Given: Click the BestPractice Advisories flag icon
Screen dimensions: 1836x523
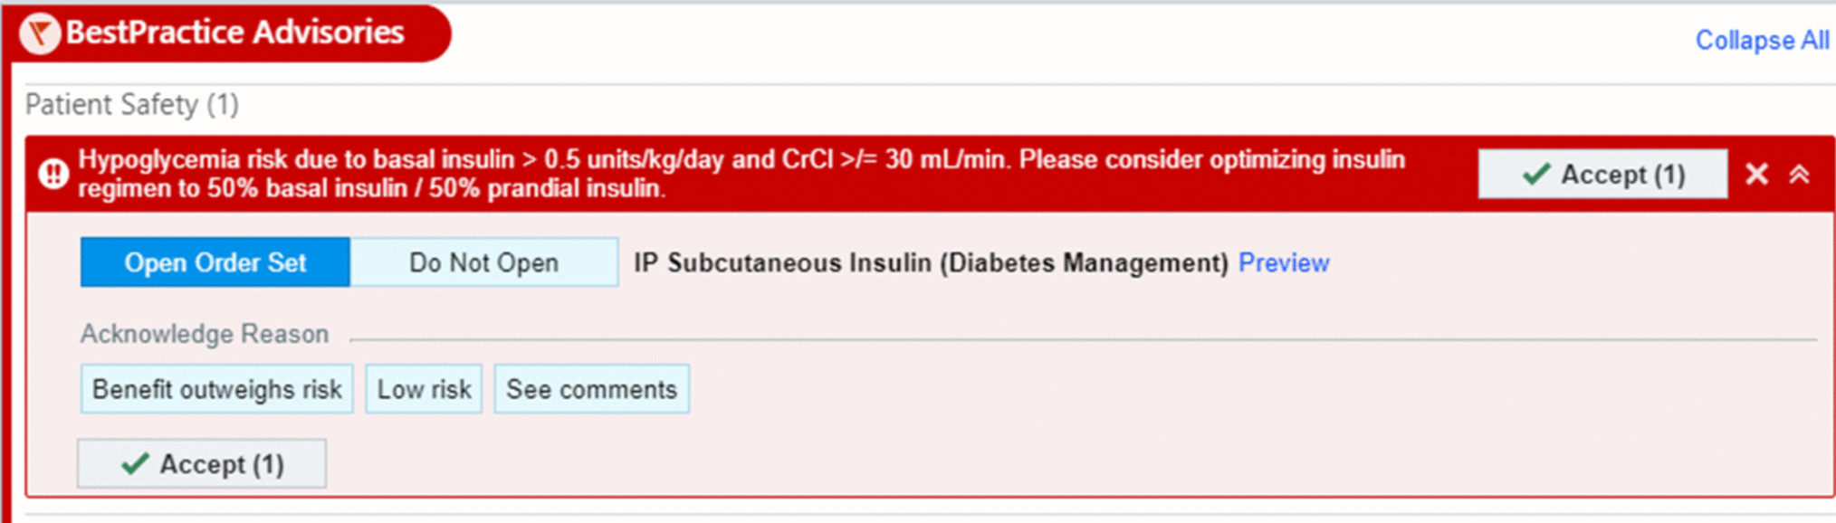Looking at the screenshot, I should coord(39,34).
